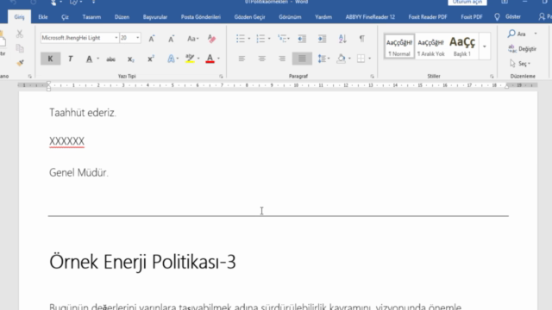Center align the text
Screen dimensions: 552x310
pyautogui.click(x=262, y=59)
